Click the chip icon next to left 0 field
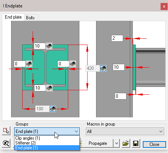 coord(29,64)
